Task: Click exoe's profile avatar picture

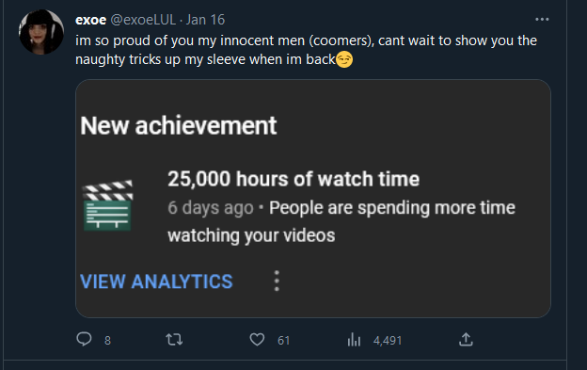Action: click(x=41, y=32)
